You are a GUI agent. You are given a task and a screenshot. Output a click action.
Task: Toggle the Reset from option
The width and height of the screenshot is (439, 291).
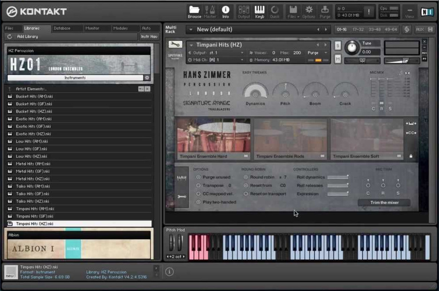246,185
